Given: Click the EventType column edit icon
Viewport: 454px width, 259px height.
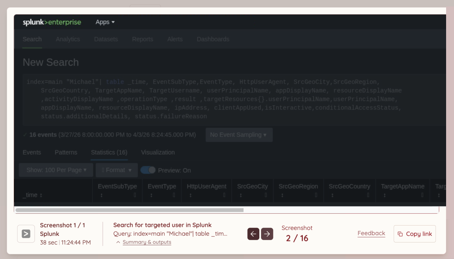Looking at the screenshot, I should click(x=174, y=195).
